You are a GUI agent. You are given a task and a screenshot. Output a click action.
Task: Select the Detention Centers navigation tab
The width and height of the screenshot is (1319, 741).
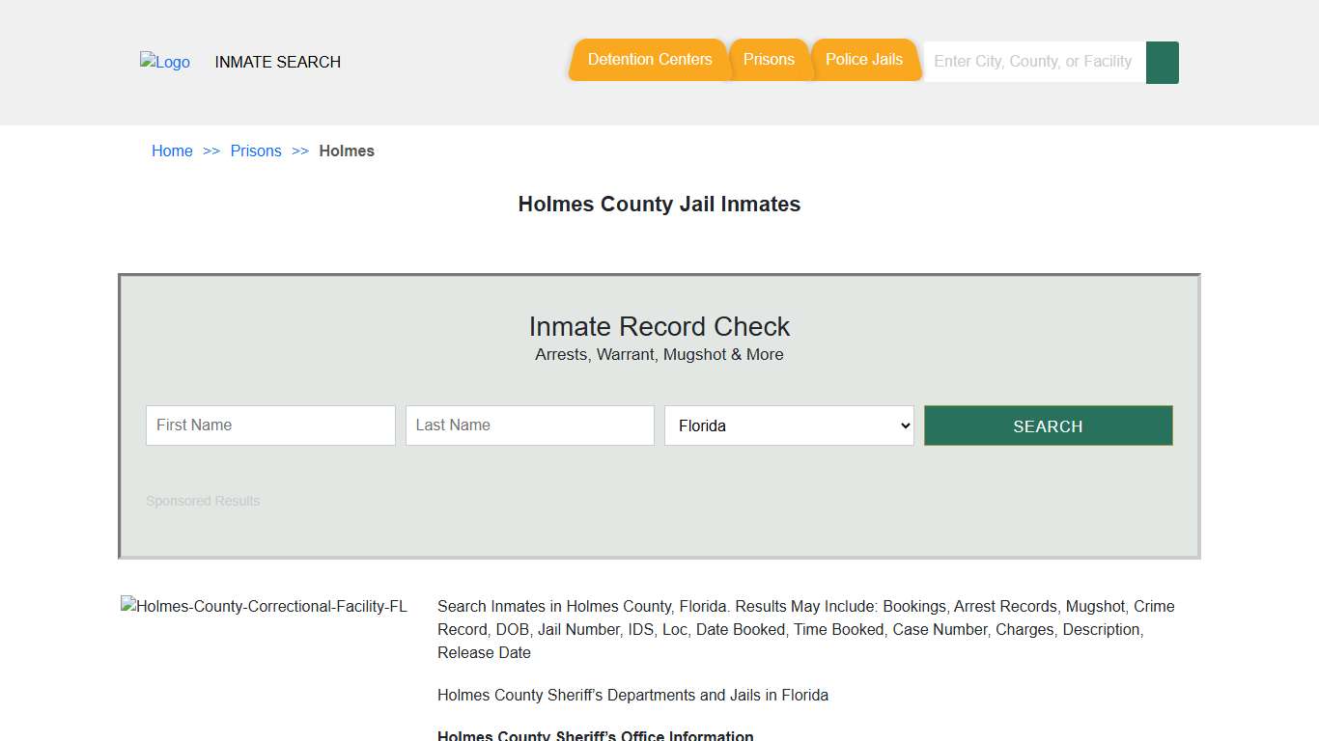[648, 59]
